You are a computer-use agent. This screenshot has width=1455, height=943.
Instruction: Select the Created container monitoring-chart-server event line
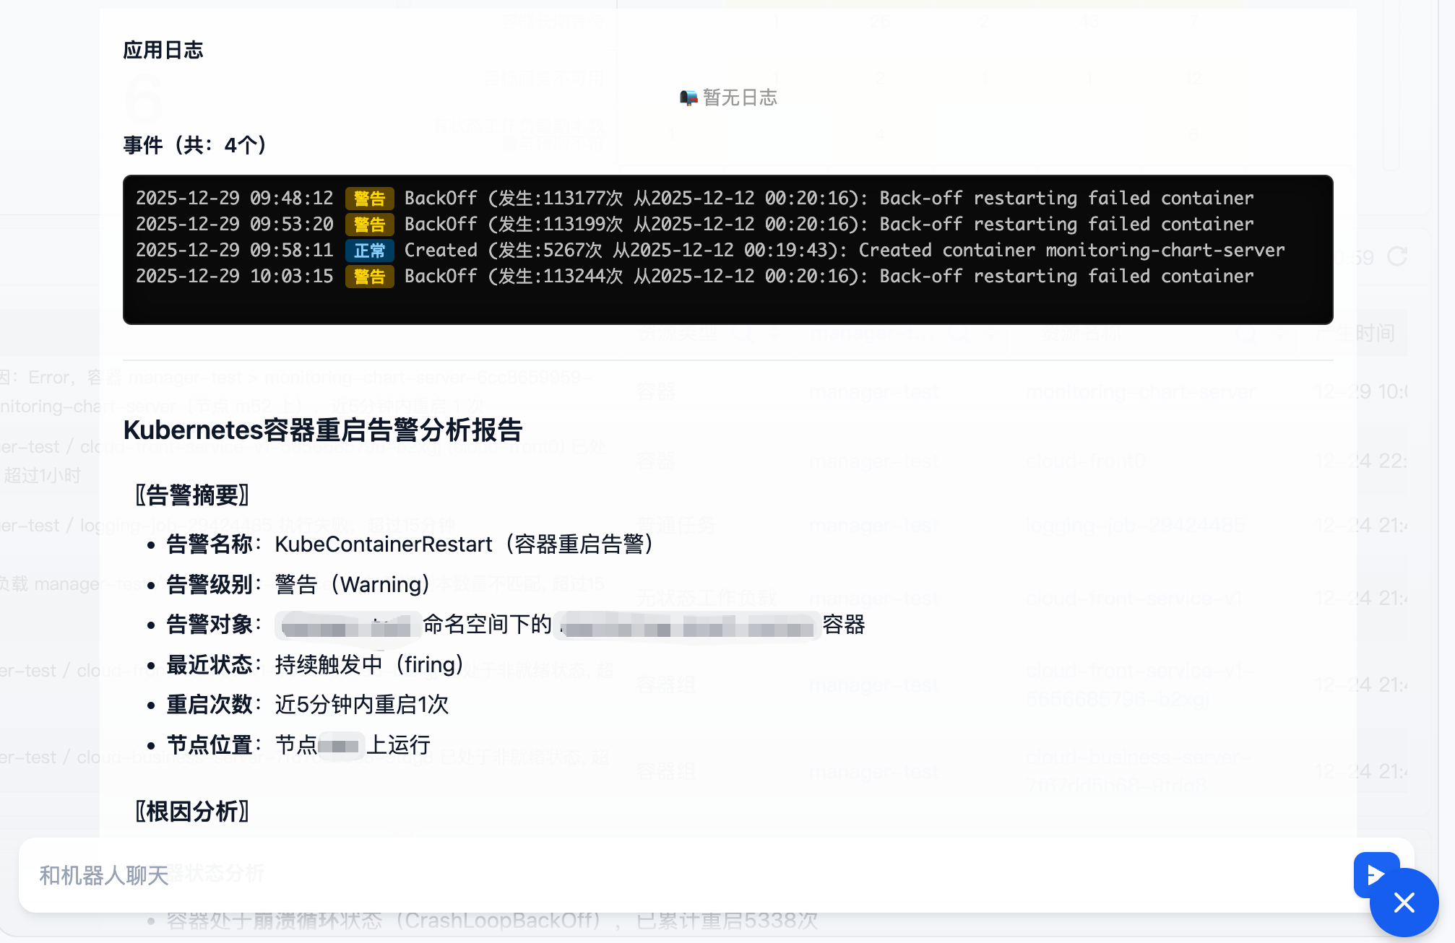844,251
